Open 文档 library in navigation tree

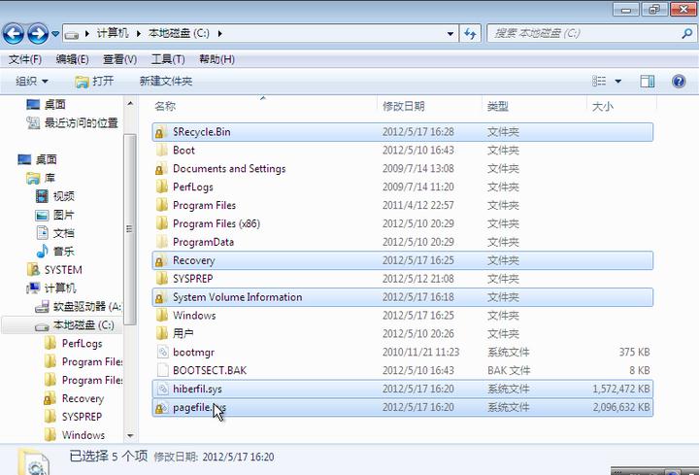(55, 233)
